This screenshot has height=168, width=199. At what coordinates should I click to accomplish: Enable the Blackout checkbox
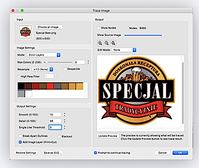[x=59, y=136]
